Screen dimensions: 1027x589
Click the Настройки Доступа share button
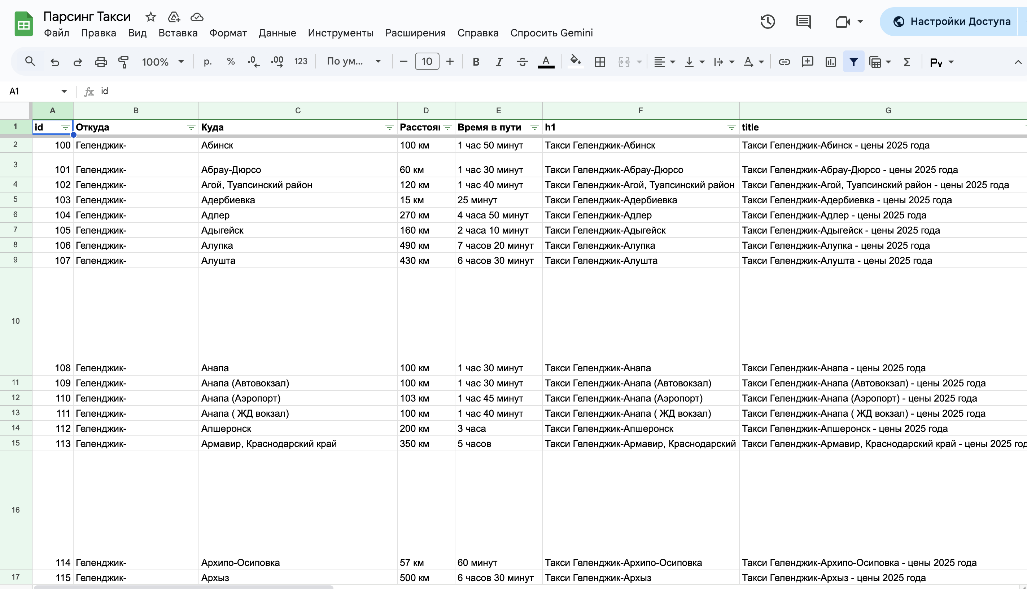[x=952, y=21]
